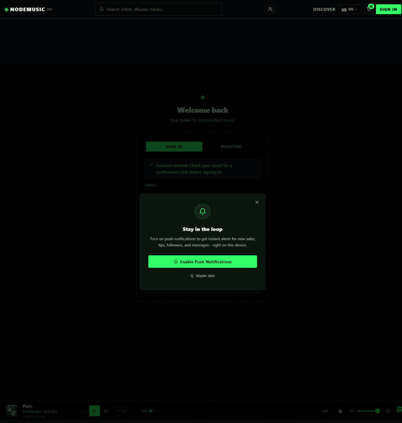This screenshot has width=402, height=423.
Task: Expand the US region dropdown
Action: coord(349,9)
